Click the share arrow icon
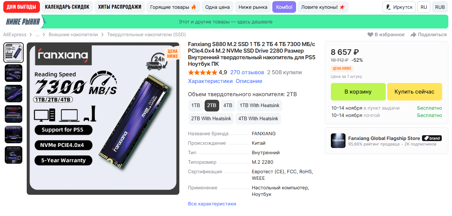The height and width of the screenshot is (216, 452). coord(414,35)
